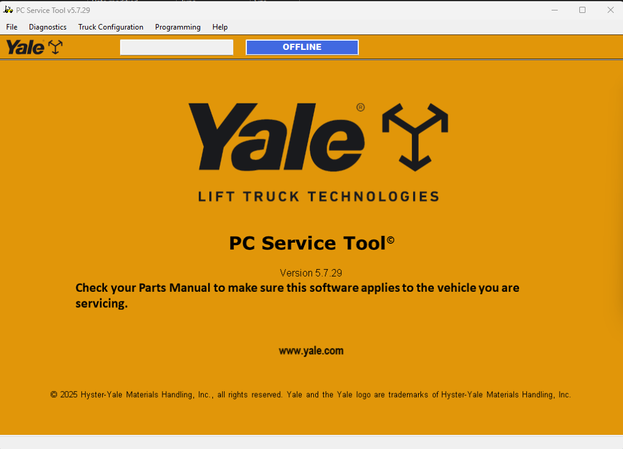The image size is (623, 449).
Task: Open the Help menu
Action: [220, 27]
